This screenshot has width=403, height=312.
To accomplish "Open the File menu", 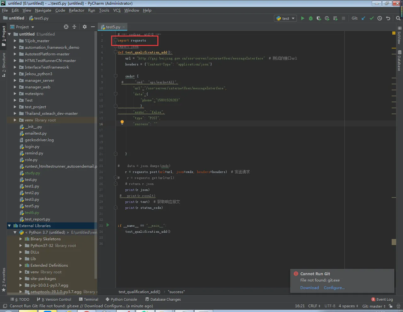I will (5, 10).
